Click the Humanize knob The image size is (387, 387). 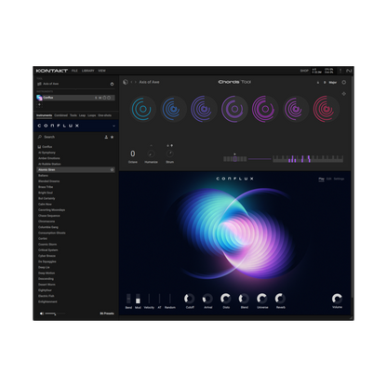[x=151, y=153]
